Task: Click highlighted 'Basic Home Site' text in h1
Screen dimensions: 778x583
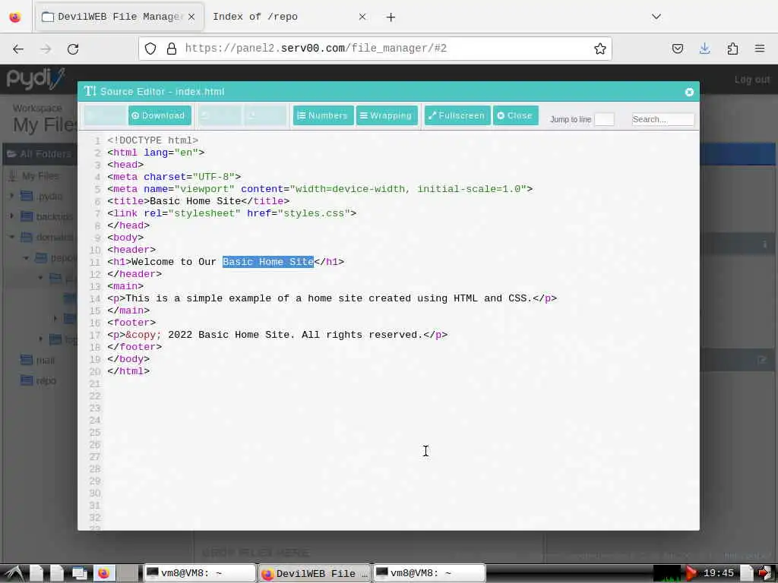Action: (x=268, y=262)
